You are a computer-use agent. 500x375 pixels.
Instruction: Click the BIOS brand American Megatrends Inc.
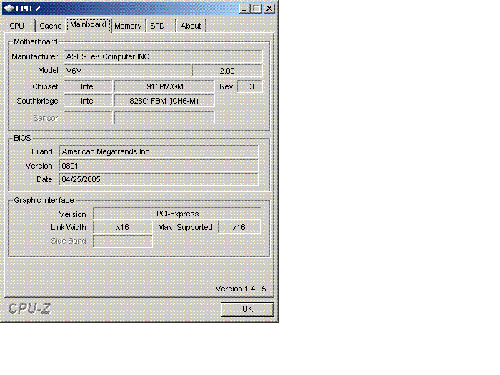click(x=159, y=151)
